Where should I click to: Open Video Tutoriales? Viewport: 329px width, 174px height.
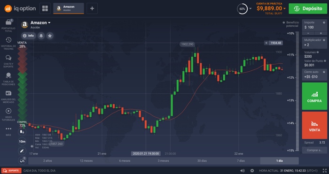[8, 114]
